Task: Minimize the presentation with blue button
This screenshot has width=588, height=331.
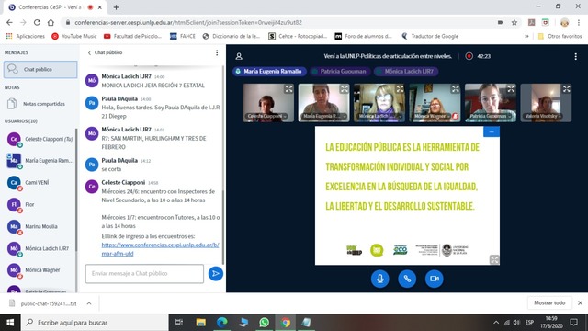Action: tap(492, 131)
